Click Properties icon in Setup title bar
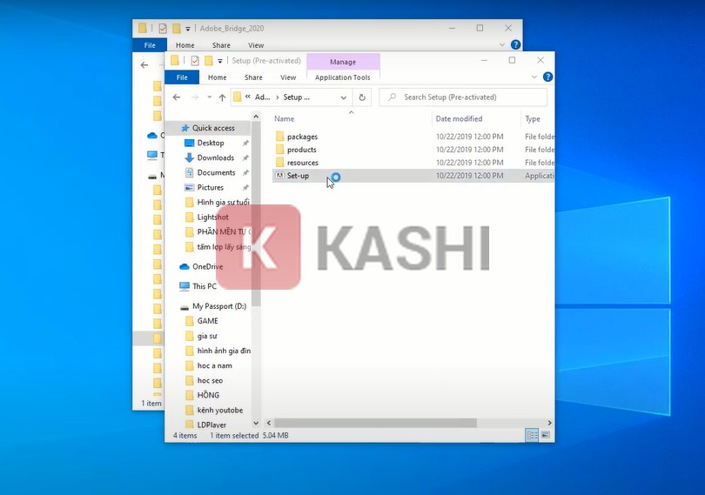This screenshot has width=705, height=495. [x=195, y=60]
